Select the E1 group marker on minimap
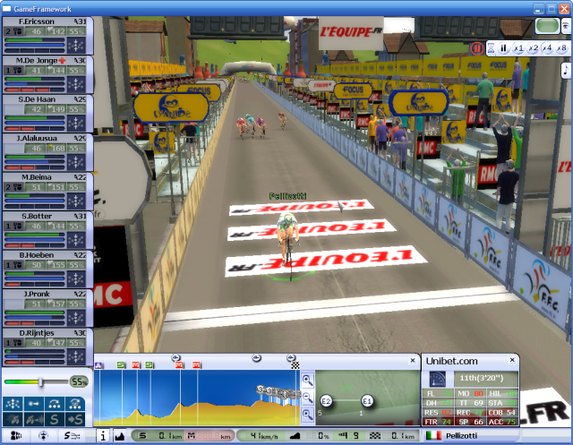This screenshot has width=573, height=445. tap(366, 400)
